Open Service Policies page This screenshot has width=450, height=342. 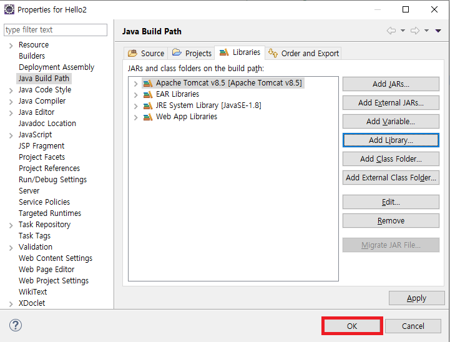point(44,202)
